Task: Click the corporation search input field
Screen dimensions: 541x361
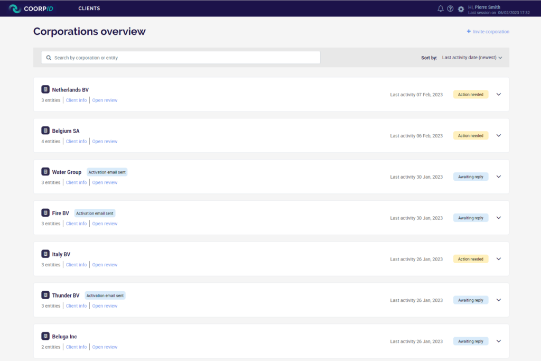Action: pos(181,57)
